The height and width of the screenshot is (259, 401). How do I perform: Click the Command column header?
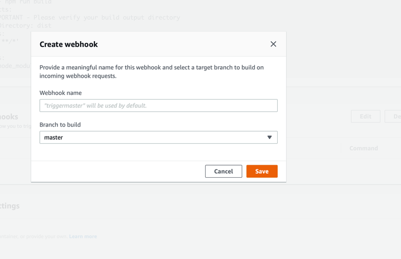(x=363, y=149)
